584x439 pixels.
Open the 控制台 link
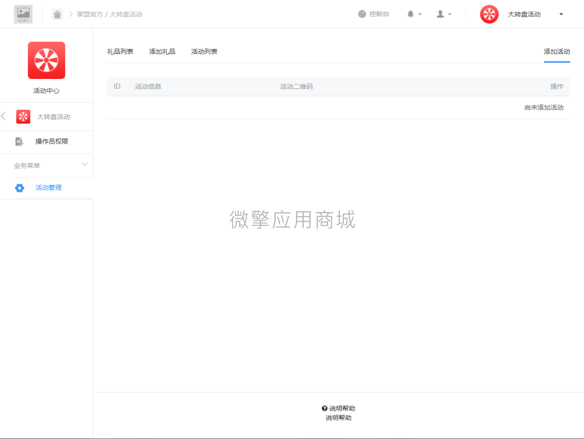pyautogui.click(x=379, y=14)
